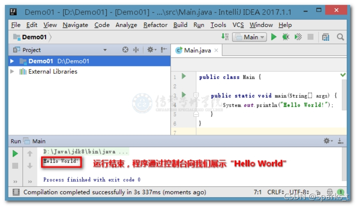The width and height of the screenshot is (356, 206).
Task: Click down stack trace arrow in Run panel
Action: 30,166
